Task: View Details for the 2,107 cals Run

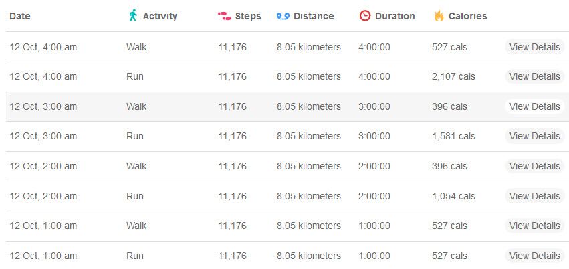Action: (x=534, y=76)
